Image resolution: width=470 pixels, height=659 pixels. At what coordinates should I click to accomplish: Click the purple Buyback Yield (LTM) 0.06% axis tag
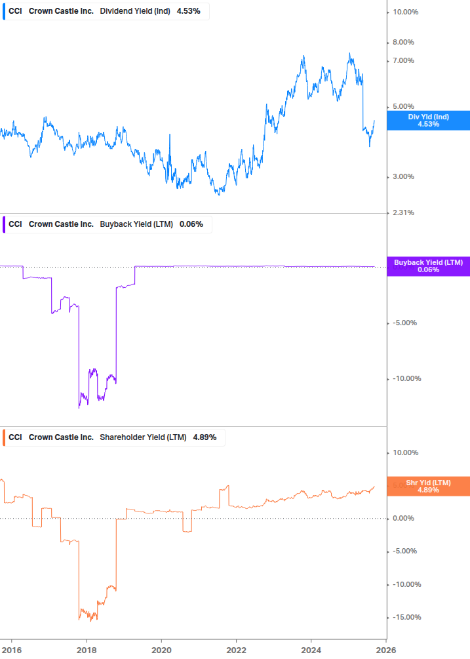(429, 266)
